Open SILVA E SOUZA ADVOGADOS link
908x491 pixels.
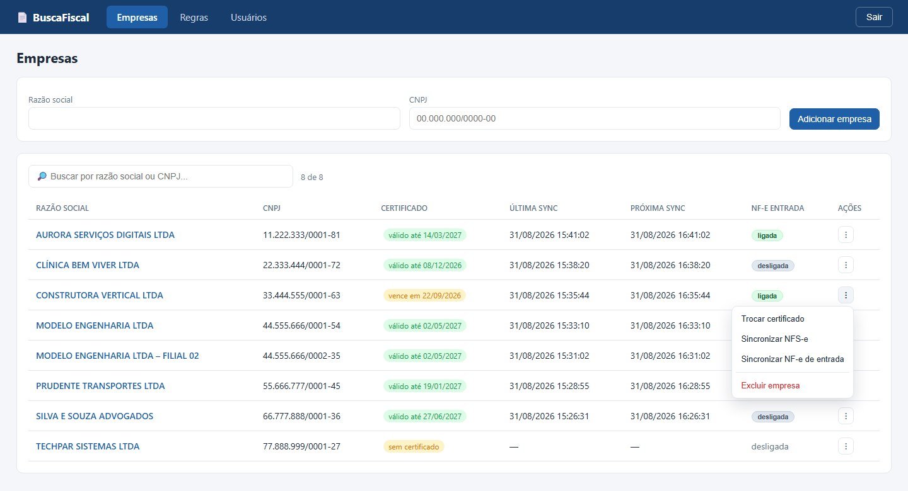coord(95,416)
